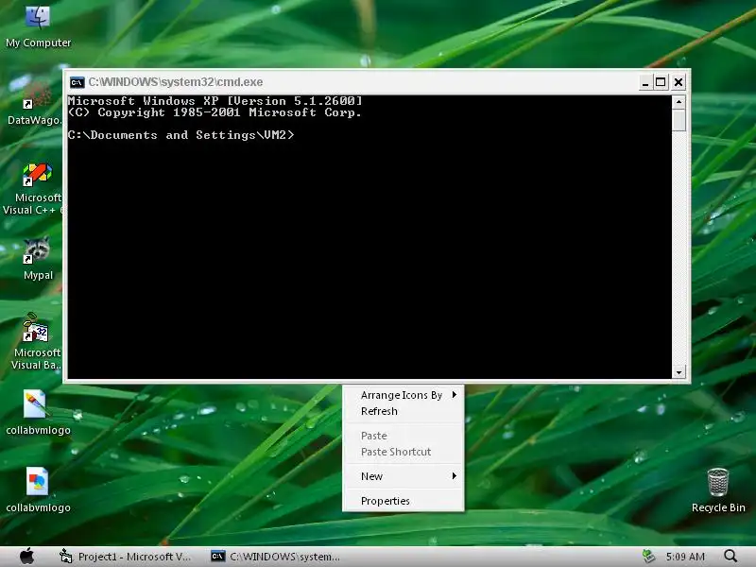The image size is (756, 567).
Task: Select the Microsoft Visual C++ shortcut
Action: click(x=34, y=189)
